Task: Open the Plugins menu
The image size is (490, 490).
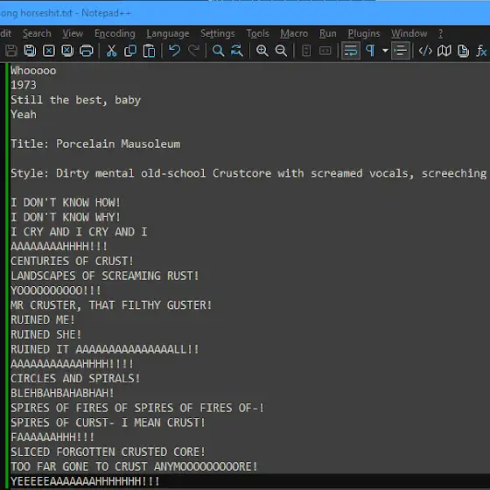Action: point(364,33)
